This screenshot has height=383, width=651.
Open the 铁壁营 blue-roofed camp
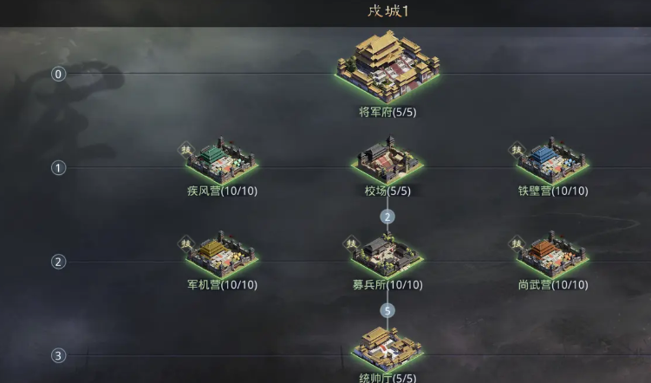pyautogui.click(x=552, y=160)
